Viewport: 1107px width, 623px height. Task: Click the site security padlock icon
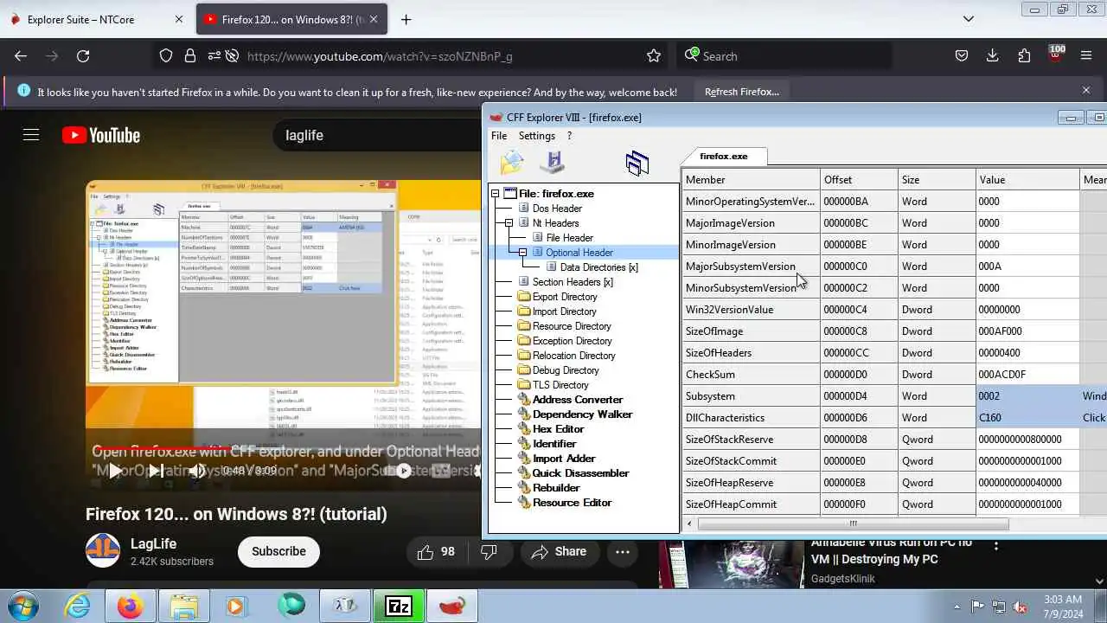point(190,56)
